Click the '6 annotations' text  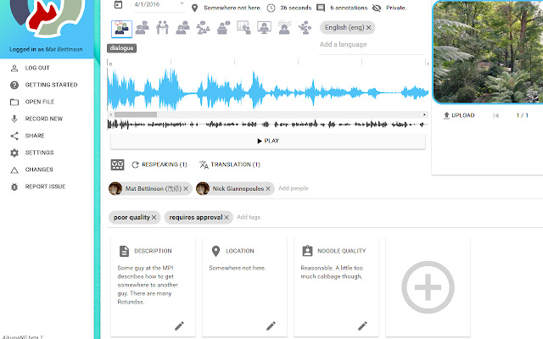[x=349, y=8]
